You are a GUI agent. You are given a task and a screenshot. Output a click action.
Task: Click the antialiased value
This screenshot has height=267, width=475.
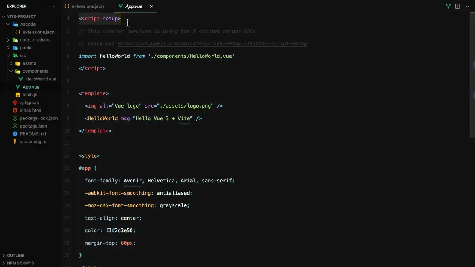[173, 193]
